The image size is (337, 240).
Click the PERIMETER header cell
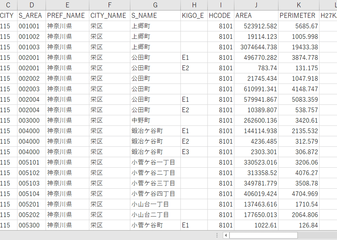click(x=299, y=16)
